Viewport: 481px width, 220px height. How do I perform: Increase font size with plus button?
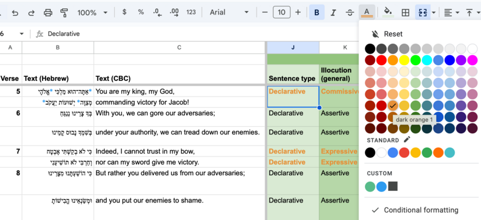tap(298, 12)
